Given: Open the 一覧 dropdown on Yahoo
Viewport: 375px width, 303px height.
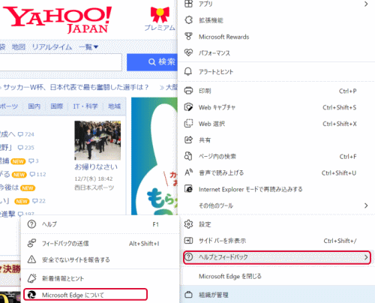Looking at the screenshot, I should point(88,46).
